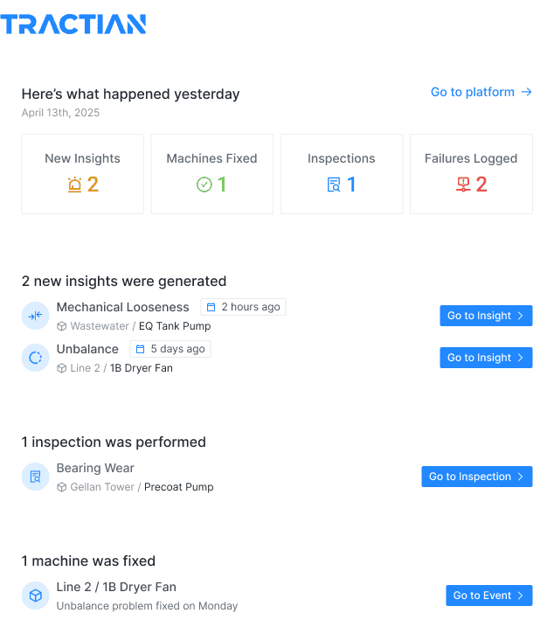Click the red failure icon under Failures Logged
554x634 pixels.
463,185
